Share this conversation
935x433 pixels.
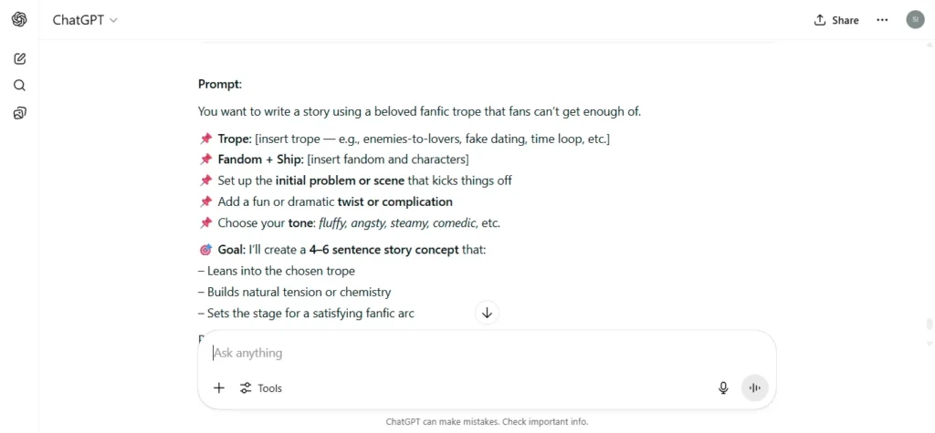tap(836, 20)
